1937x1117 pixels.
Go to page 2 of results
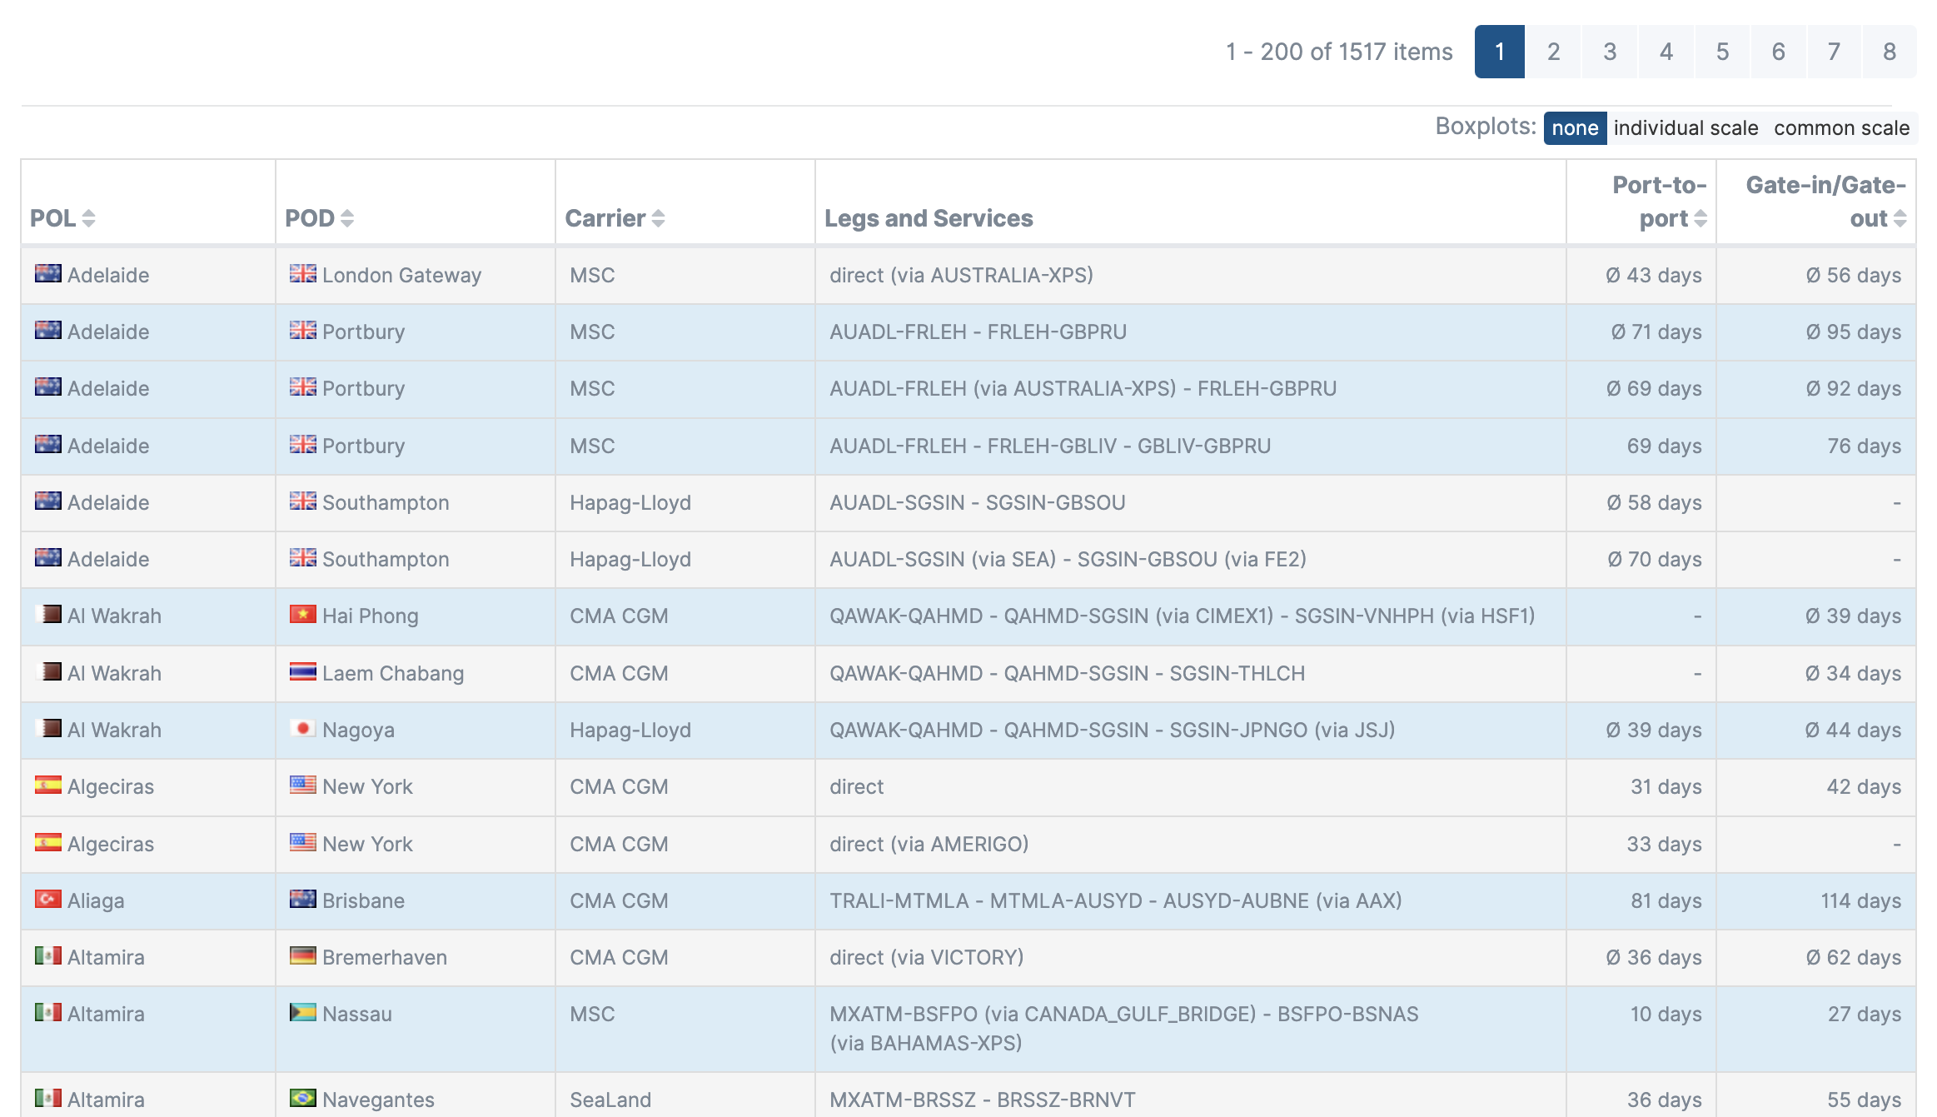[1553, 52]
